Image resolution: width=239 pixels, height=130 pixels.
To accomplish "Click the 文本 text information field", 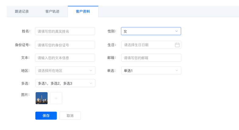I will tap(65, 58).
